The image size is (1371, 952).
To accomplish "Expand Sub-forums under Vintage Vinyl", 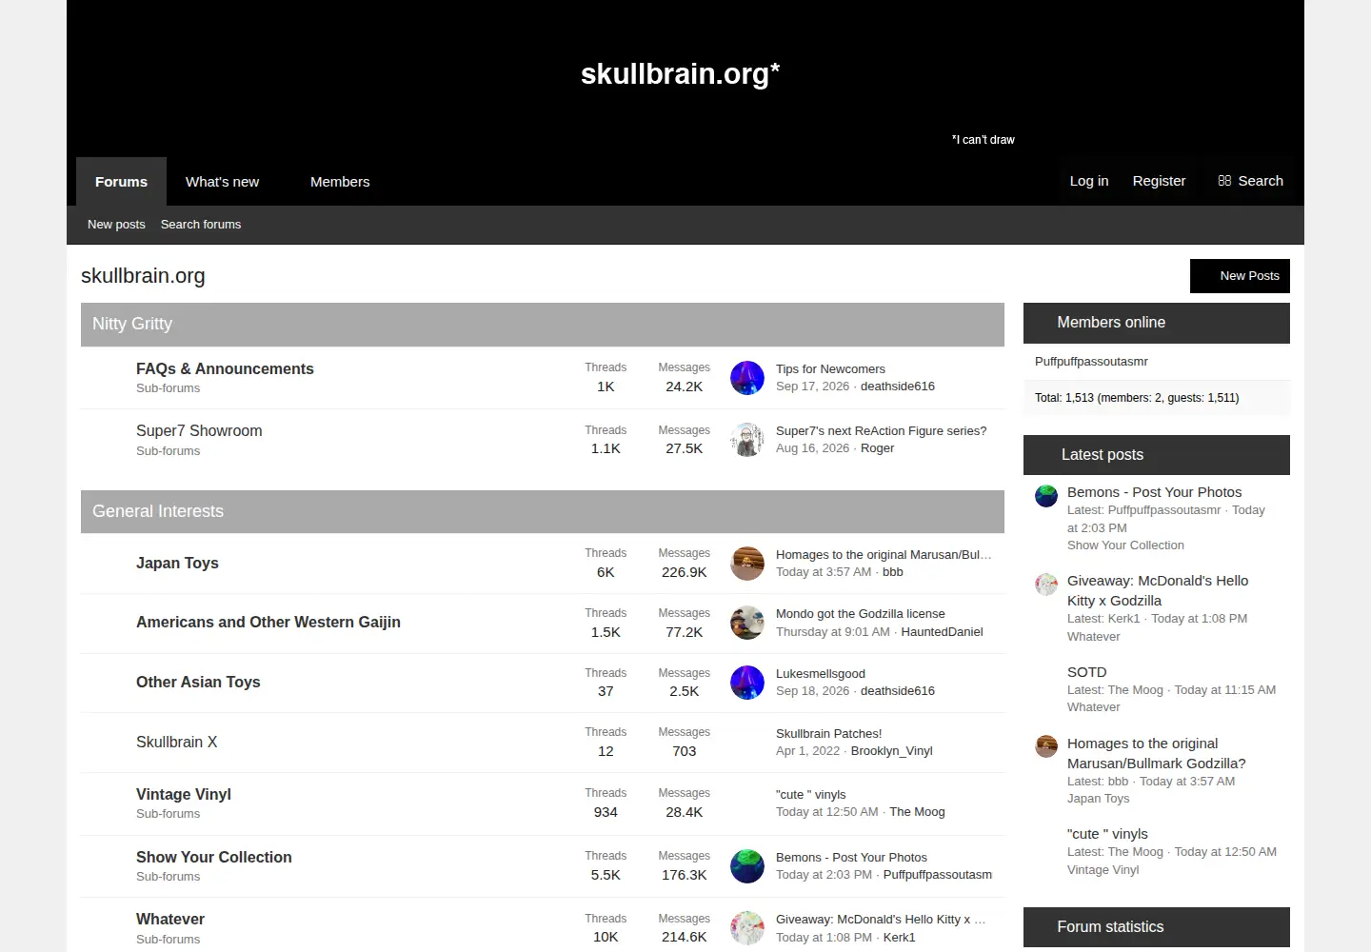I will click(x=168, y=814).
